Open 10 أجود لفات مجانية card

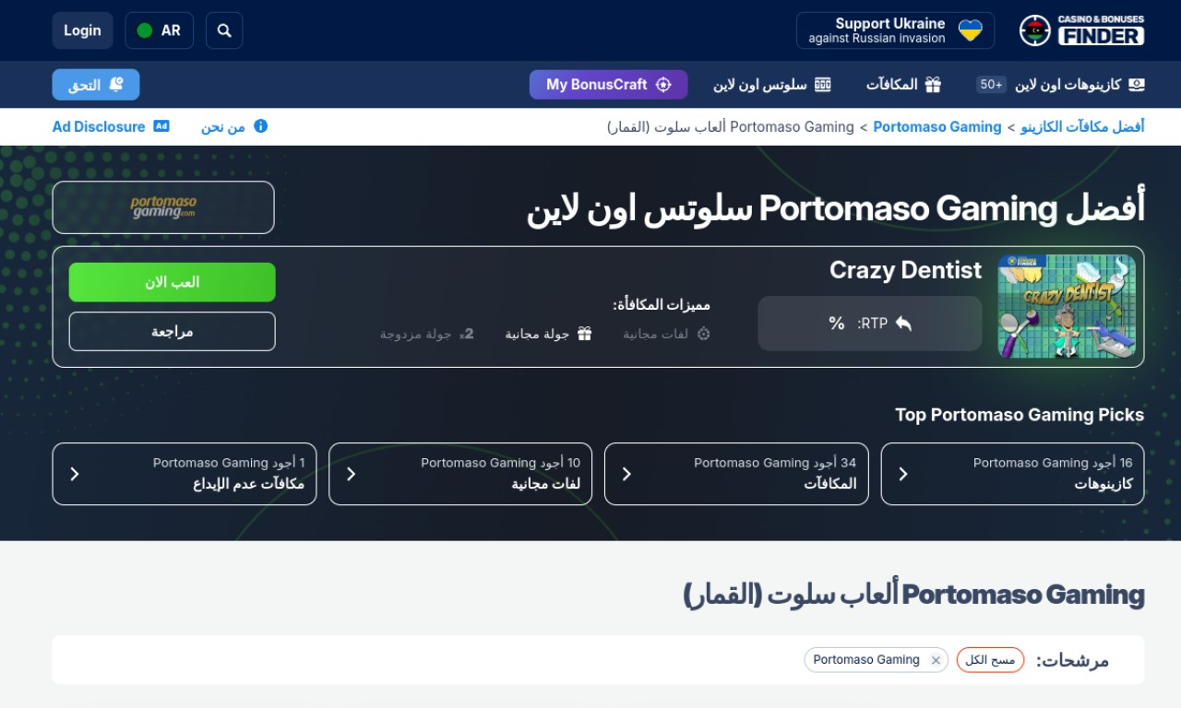(x=460, y=474)
